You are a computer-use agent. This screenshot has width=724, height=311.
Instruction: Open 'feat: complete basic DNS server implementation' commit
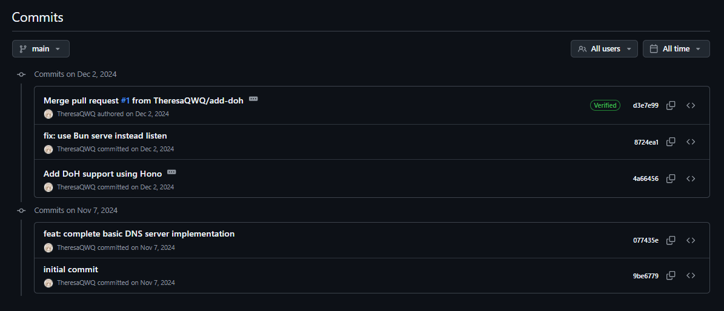click(139, 234)
